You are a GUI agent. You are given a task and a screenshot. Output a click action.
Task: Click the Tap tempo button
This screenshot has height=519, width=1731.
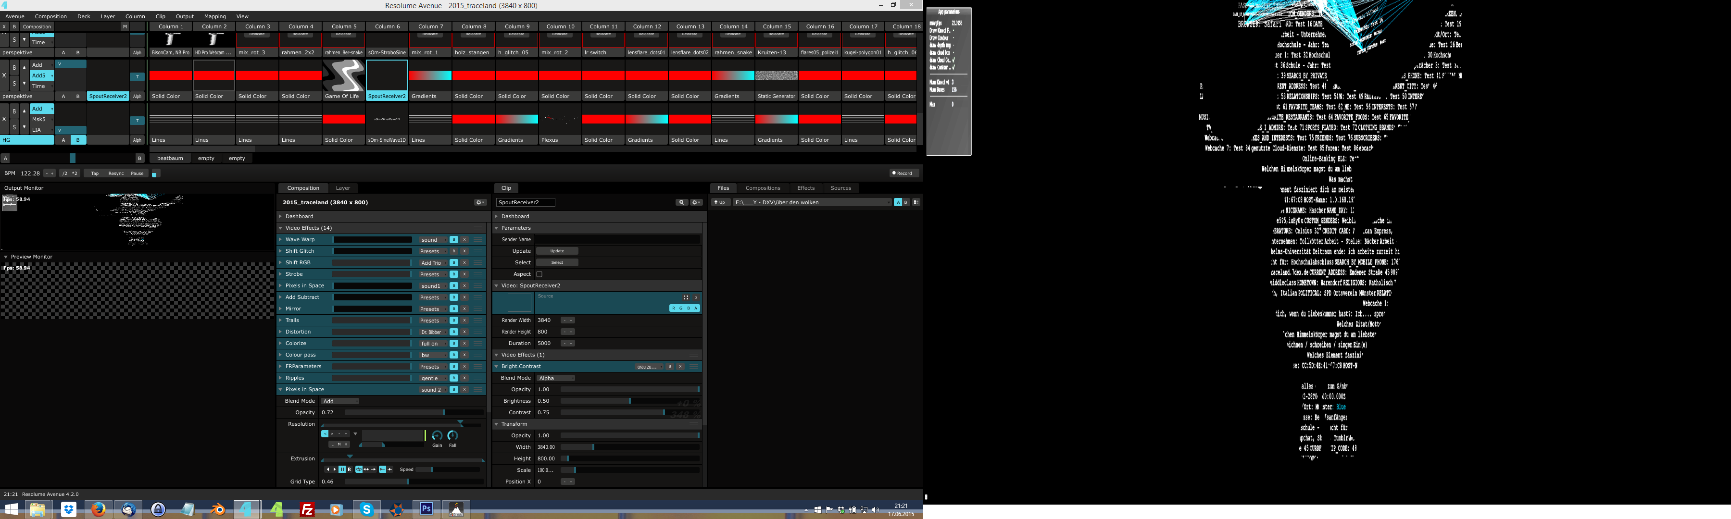pyautogui.click(x=95, y=173)
